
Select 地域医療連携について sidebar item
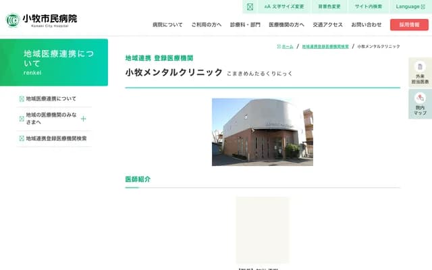click(51, 99)
